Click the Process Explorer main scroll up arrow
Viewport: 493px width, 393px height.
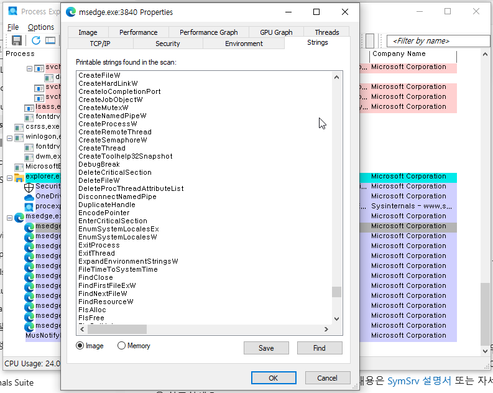coord(485,54)
